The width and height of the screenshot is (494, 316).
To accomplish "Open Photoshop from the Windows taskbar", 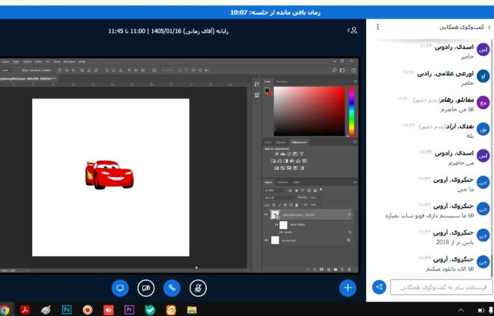I will tap(67, 309).
